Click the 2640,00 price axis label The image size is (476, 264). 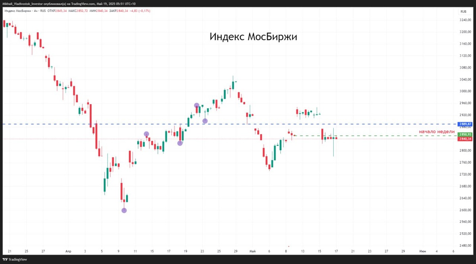[x=464, y=198]
